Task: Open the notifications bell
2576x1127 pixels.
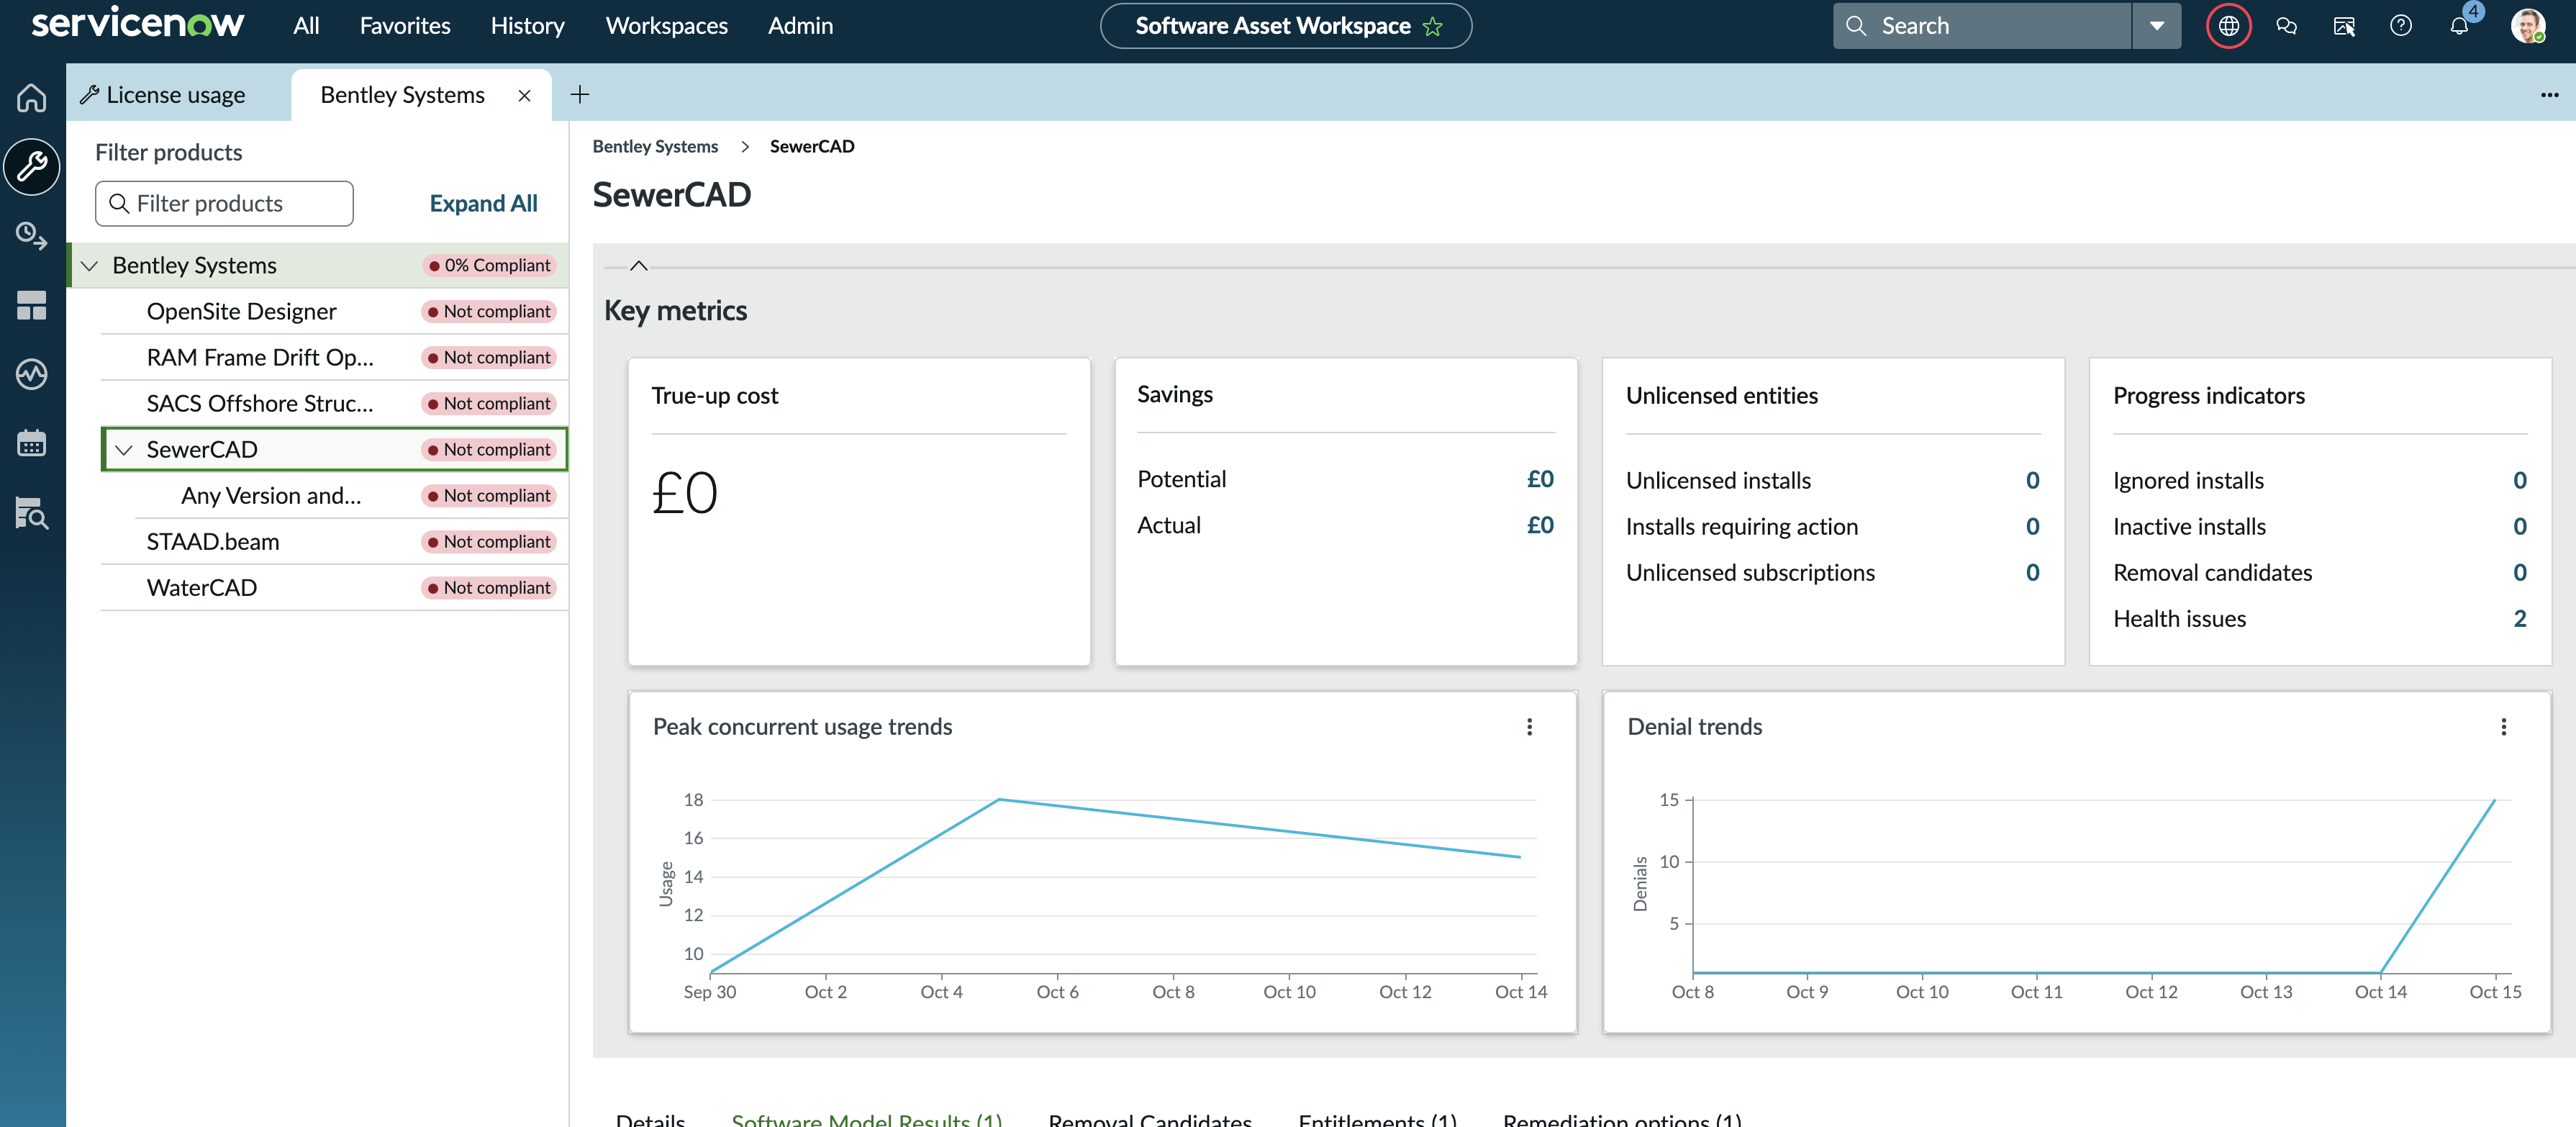Action: [x=2459, y=26]
